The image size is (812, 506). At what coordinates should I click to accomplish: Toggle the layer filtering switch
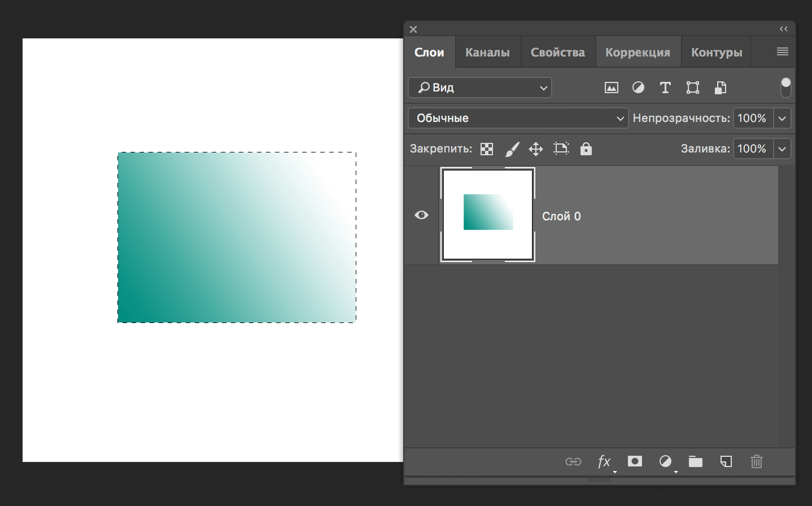tap(785, 87)
